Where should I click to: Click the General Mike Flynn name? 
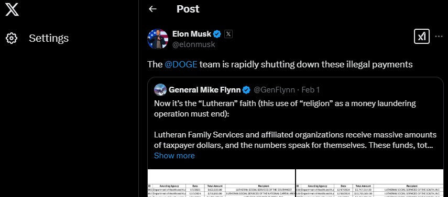click(x=204, y=90)
